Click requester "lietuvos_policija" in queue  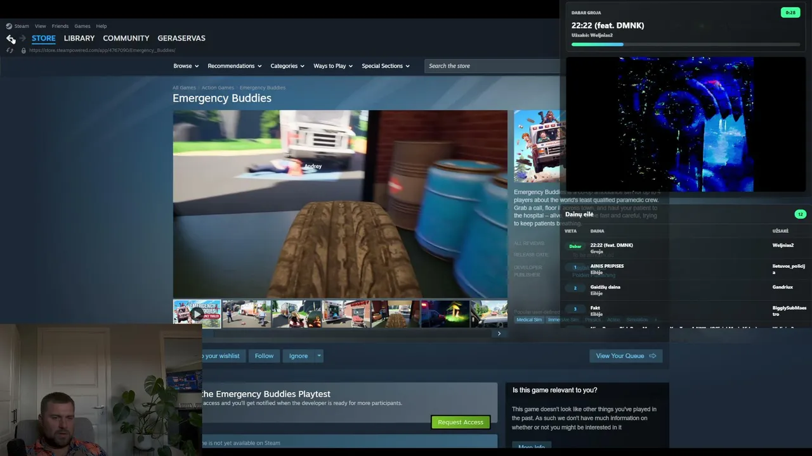[x=789, y=269]
